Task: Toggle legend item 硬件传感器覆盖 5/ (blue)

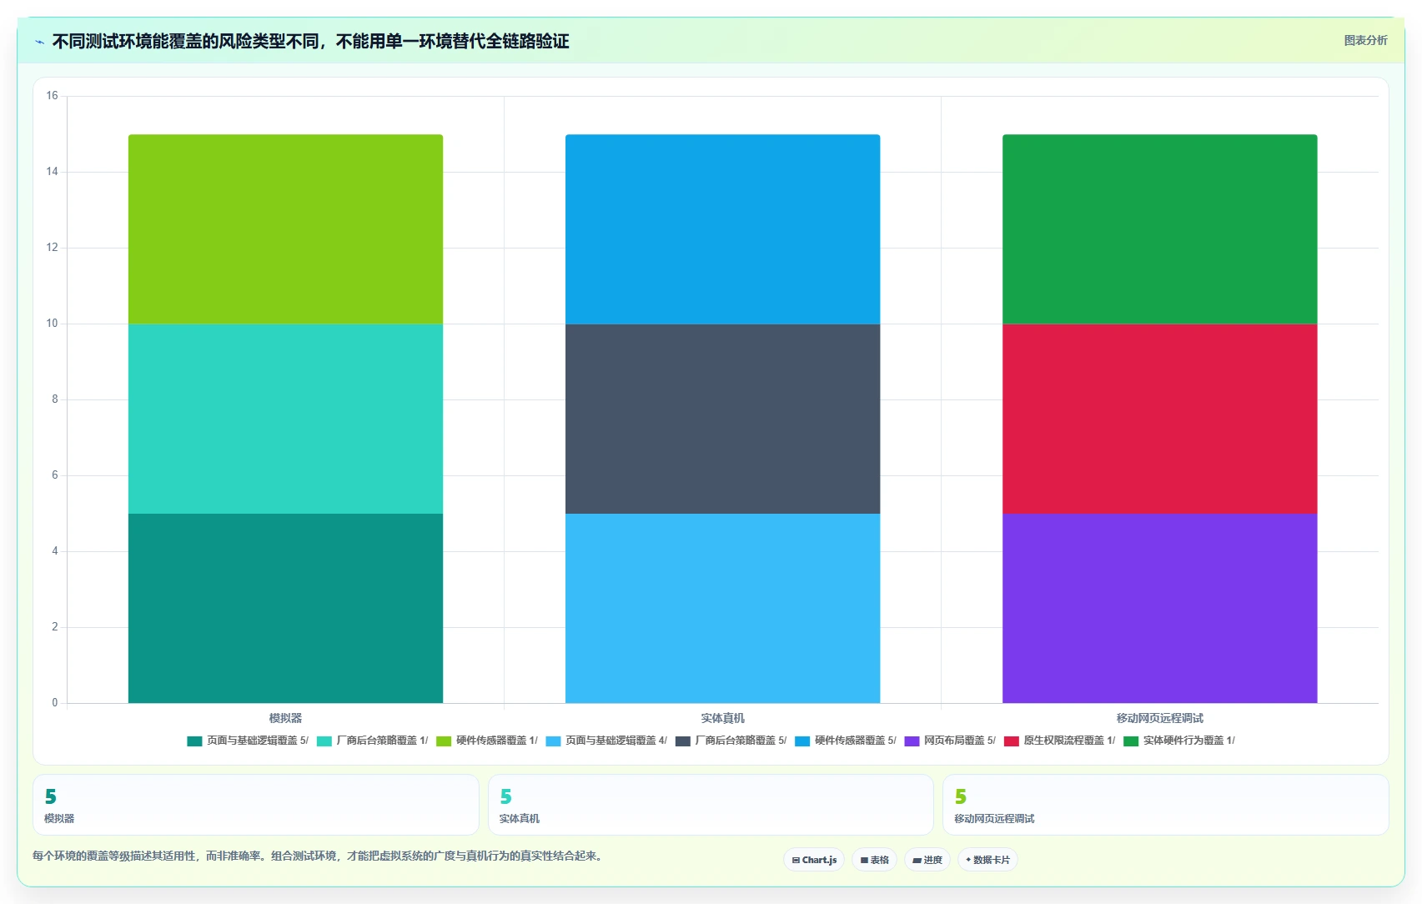Action: [x=846, y=741]
